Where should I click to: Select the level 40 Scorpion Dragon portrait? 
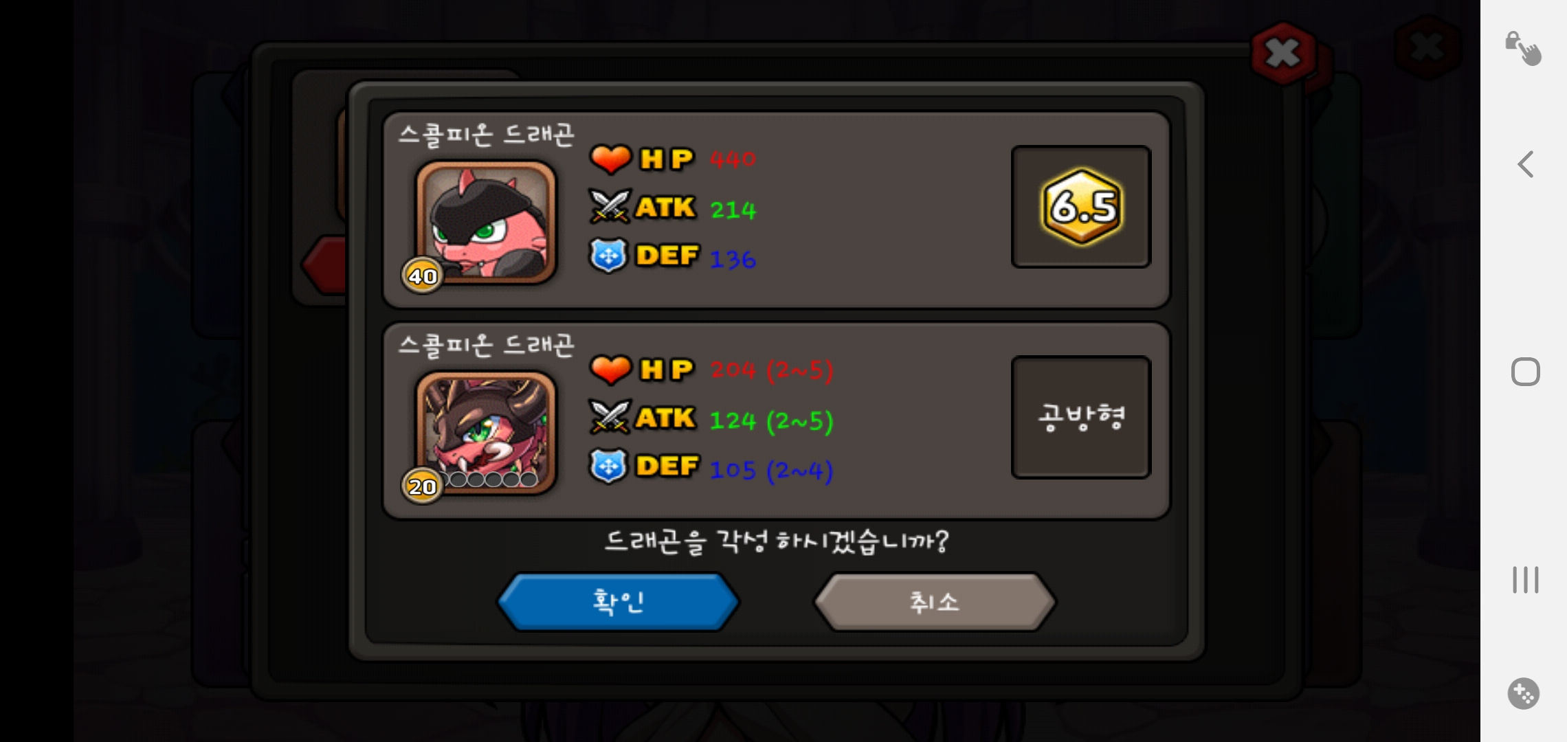pos(486,222)
